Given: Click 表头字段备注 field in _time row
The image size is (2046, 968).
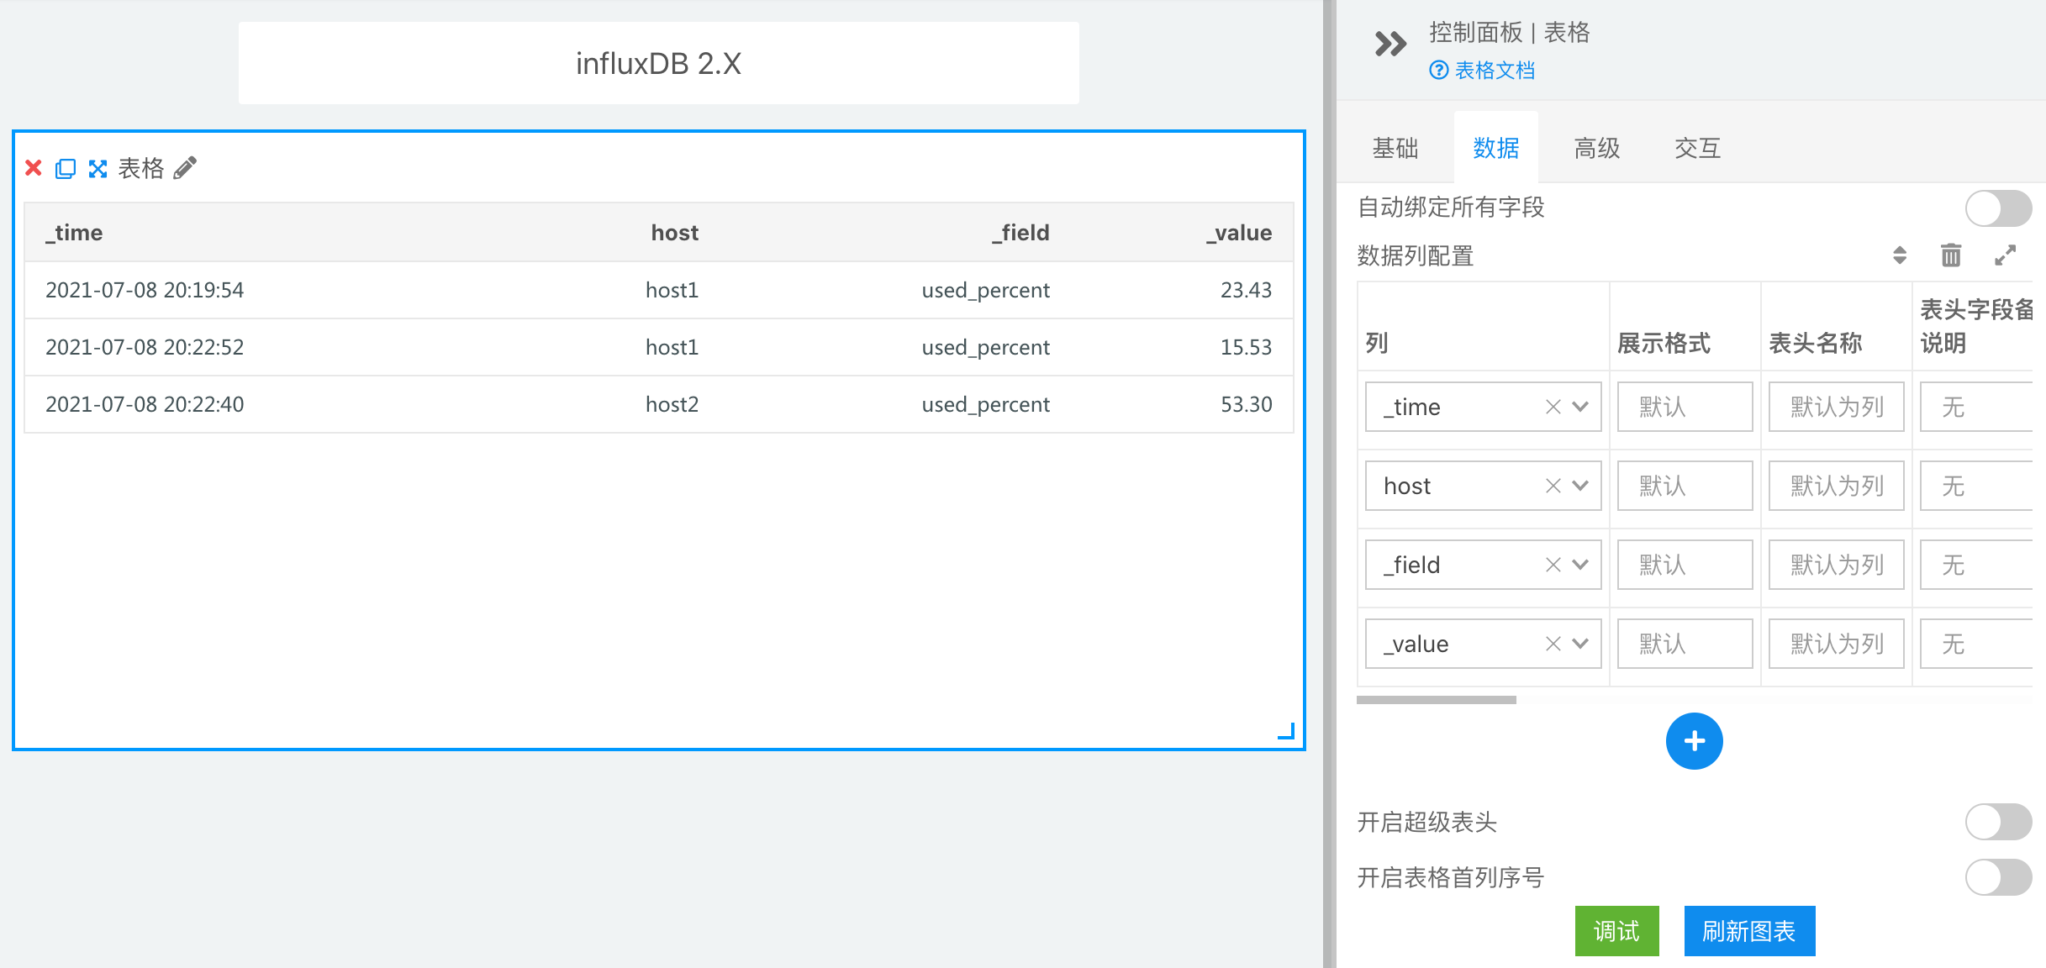Looking at the screenshot, I should click(1976, 407).
